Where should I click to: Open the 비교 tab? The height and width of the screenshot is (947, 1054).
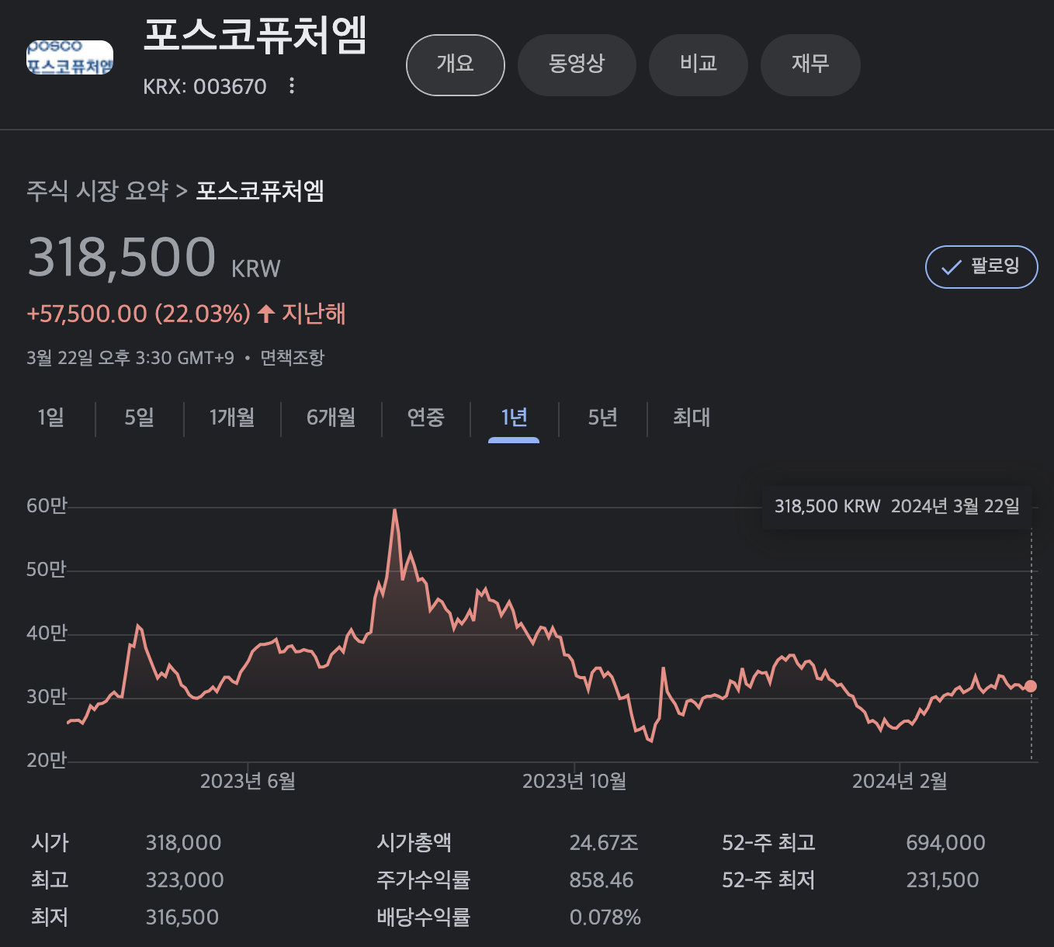point(699,64)
